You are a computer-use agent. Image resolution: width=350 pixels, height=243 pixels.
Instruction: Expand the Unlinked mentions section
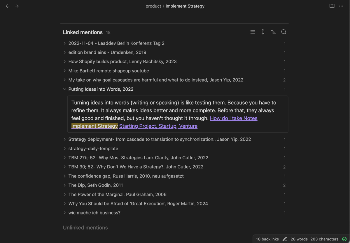(x=85, y=228)
